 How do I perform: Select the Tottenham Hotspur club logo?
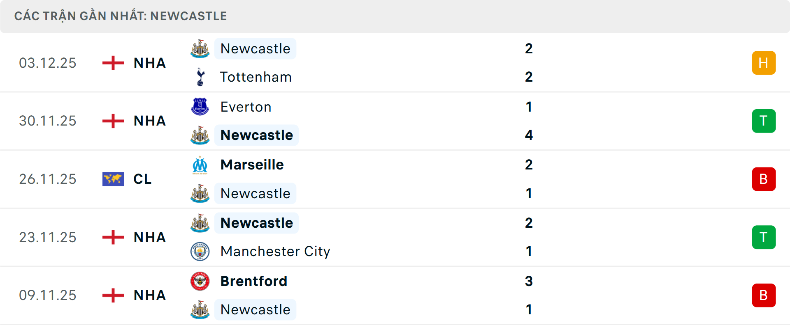coord(200,77)
